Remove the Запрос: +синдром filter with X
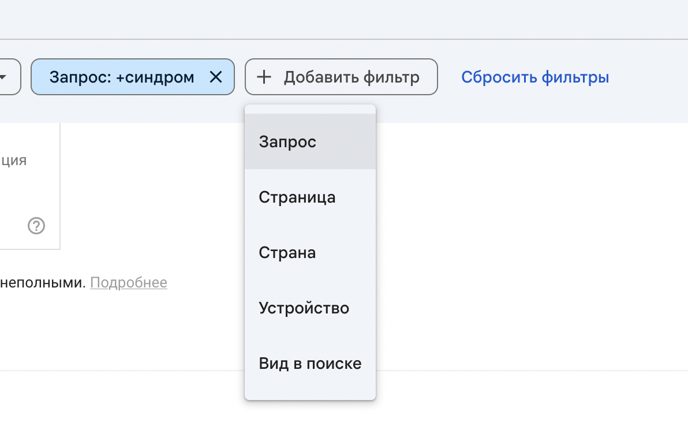Viewport: 688px width, 426px height. point(216,77)
